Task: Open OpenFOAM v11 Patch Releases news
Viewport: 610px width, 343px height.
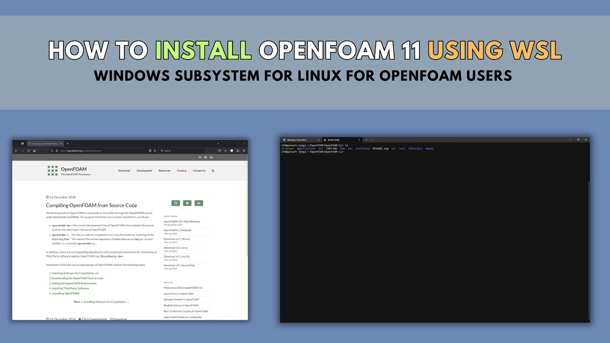Action: [182, 222]
